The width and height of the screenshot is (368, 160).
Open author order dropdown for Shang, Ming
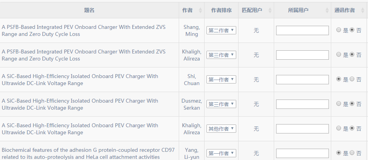point(221,30)
